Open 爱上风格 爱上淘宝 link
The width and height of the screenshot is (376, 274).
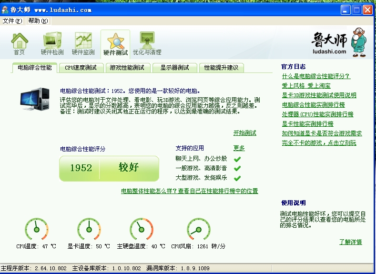tap(306, 86)
